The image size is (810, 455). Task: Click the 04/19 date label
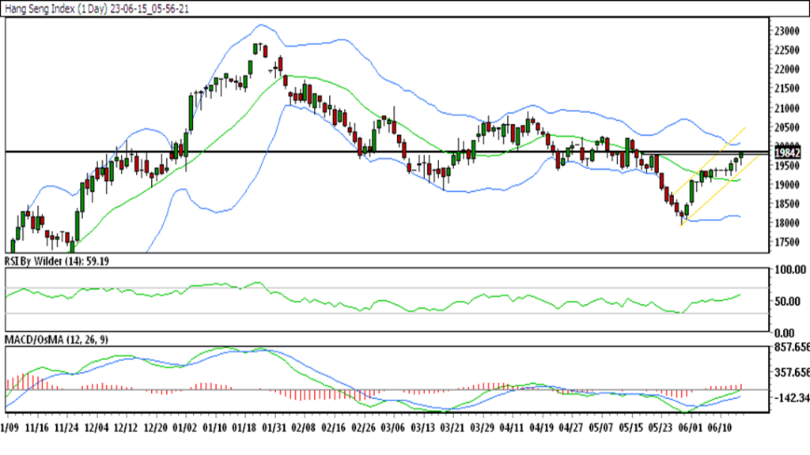(x=542, y=428)
